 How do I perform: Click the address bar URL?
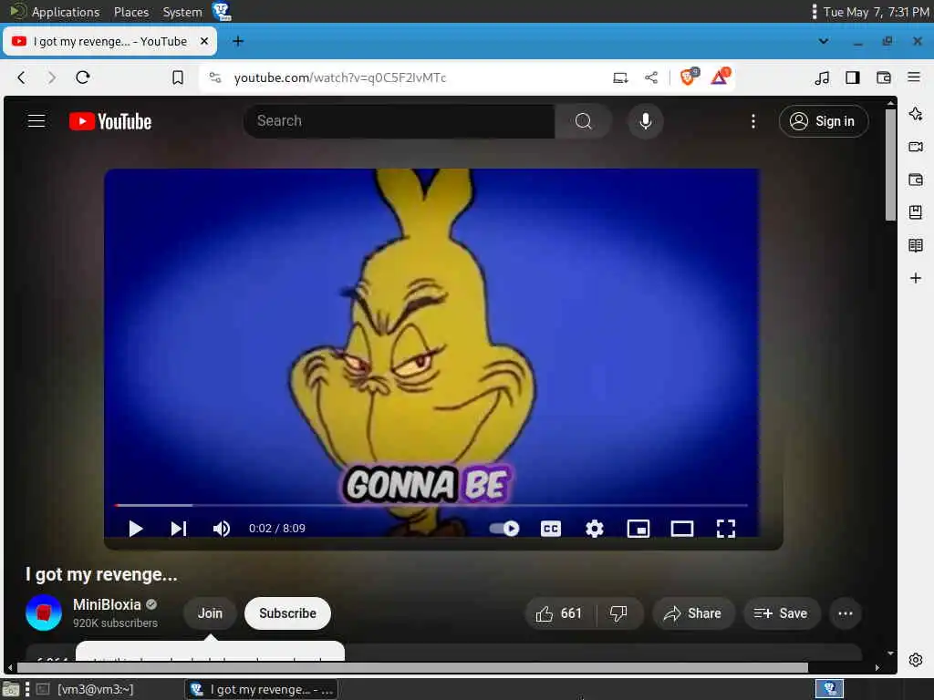pos(340,78)
